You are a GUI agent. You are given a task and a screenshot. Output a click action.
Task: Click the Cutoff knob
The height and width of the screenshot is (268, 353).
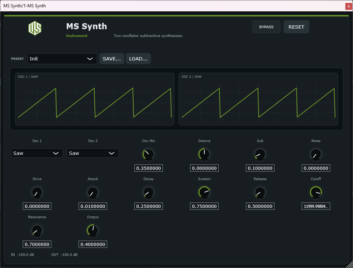pyautogui.click(x=316, y=192)
